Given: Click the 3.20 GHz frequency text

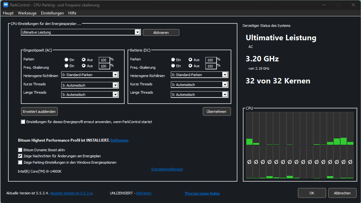Looking at the screenshot, I should (262, 59).
